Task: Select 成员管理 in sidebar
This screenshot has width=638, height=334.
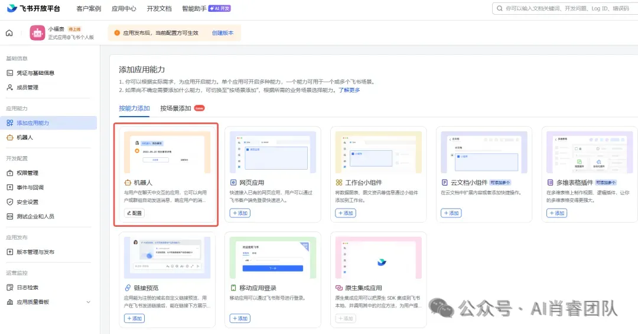Action: tap(27, 87)
